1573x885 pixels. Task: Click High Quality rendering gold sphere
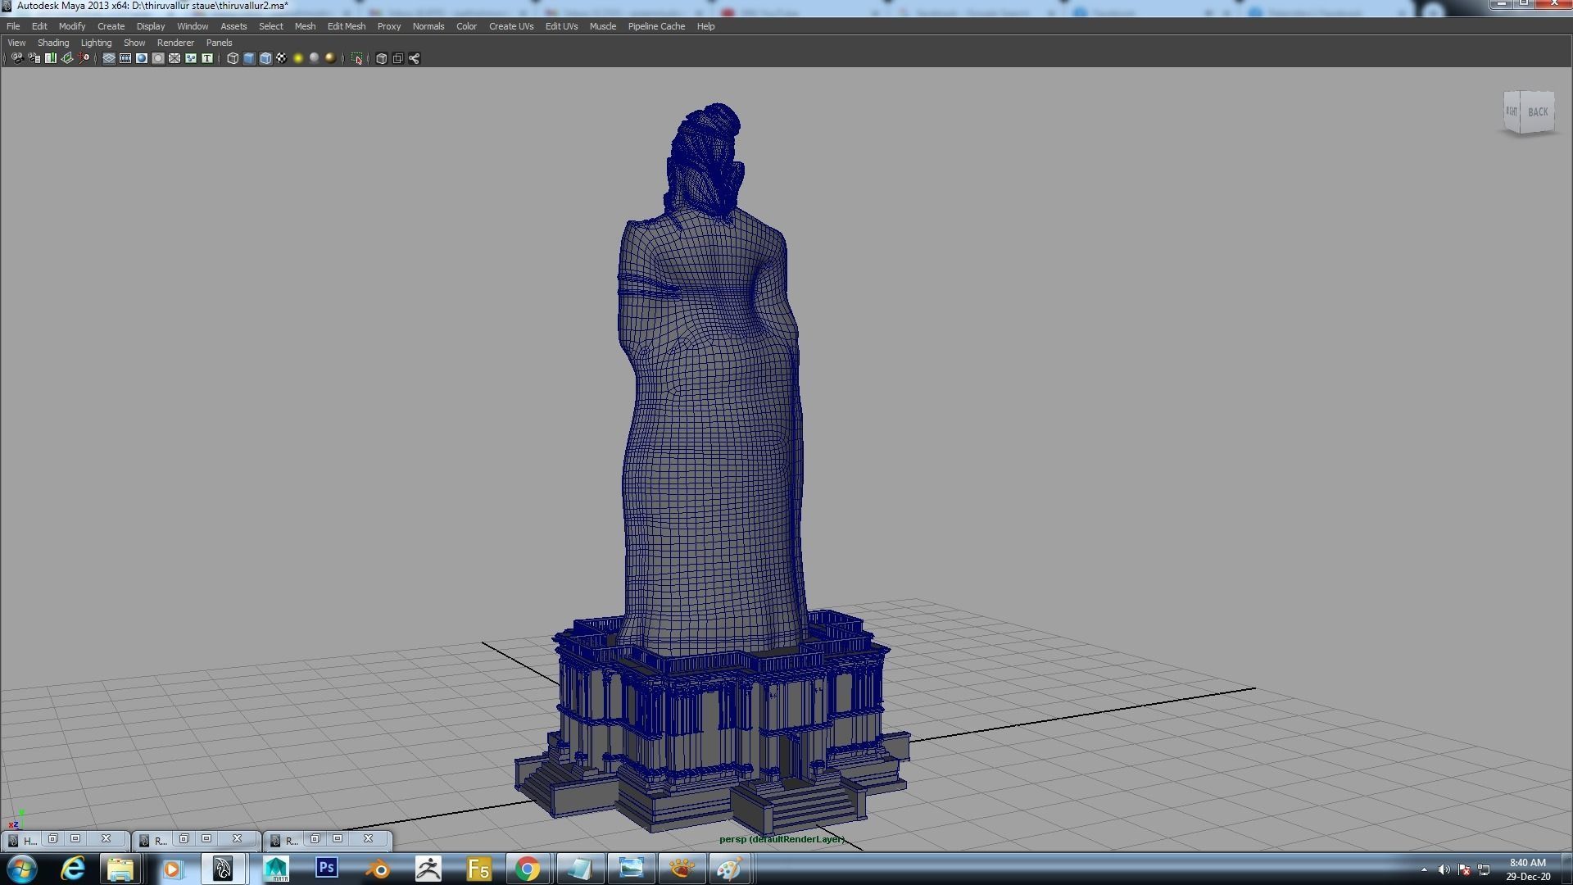point(331,58)
